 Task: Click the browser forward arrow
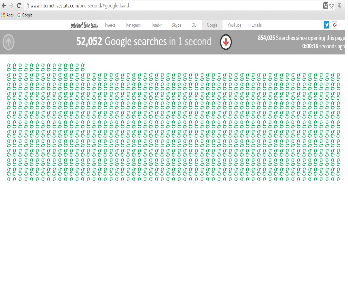click(11, 5)
